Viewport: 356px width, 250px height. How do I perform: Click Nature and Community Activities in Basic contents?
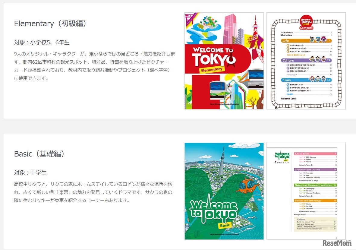pyautogui.click(x=315, y=185)
